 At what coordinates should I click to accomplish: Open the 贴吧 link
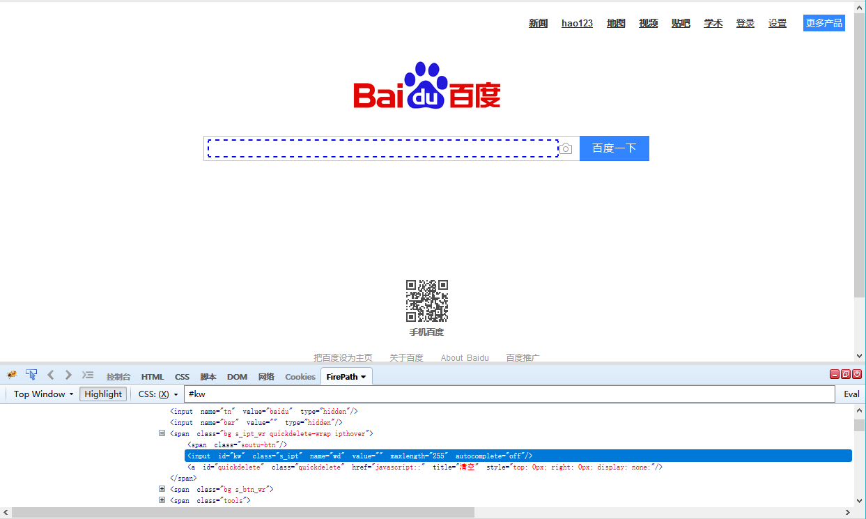pos(681,23)
